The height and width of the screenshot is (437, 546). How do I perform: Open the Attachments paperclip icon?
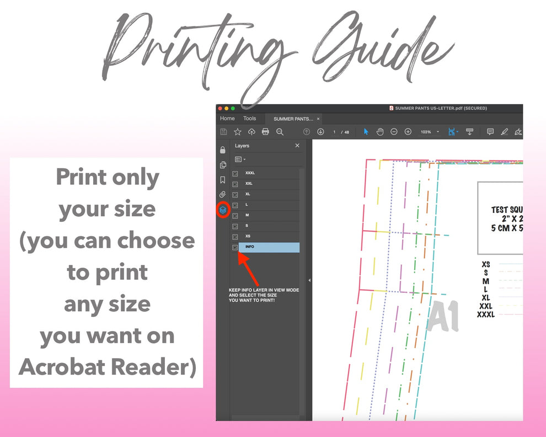223,194
